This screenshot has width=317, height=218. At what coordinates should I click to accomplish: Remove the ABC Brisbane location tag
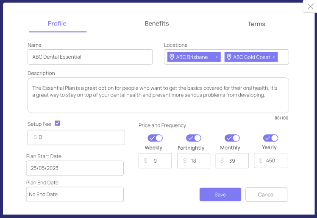coord(217,57)
